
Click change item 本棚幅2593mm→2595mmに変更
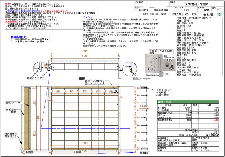(30, 39)
